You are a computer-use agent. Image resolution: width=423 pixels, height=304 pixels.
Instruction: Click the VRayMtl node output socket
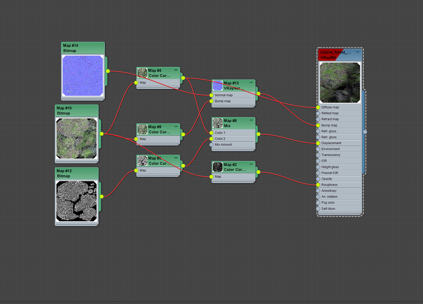(365, 132)
